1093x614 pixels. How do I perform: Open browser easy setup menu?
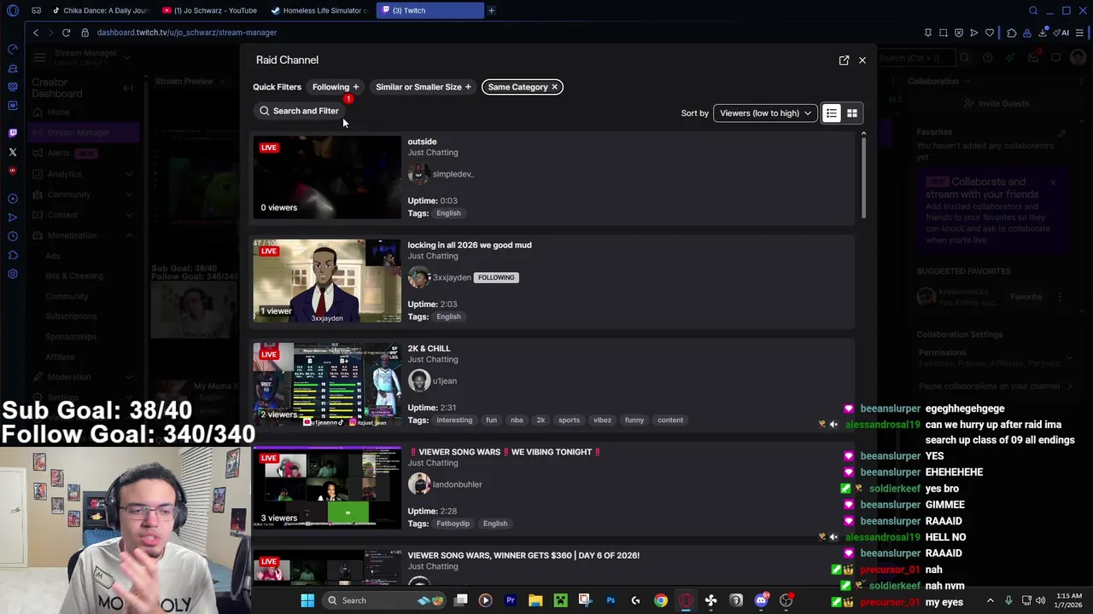click(x=1080, y=32)
